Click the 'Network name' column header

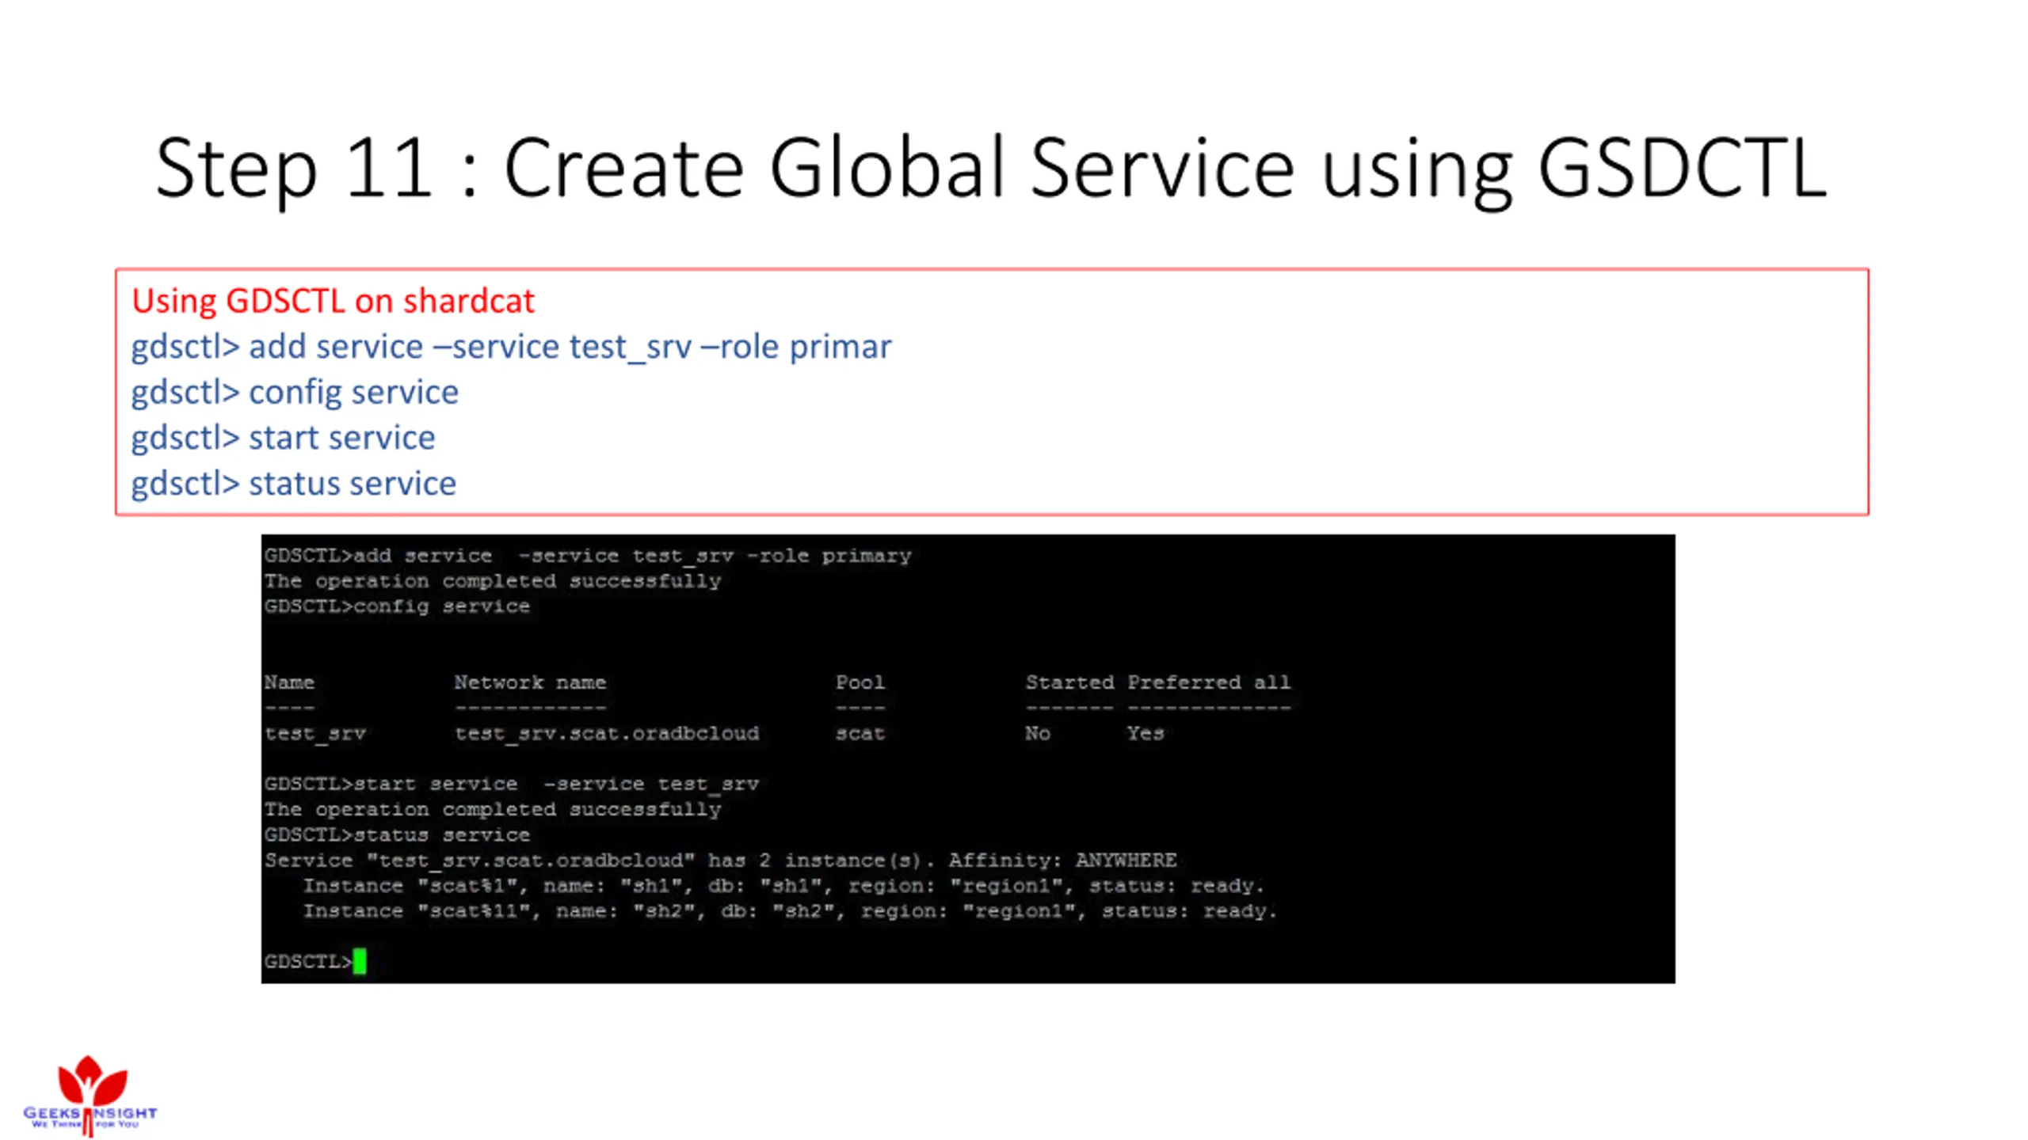pyautogui.click(x=530, y=682)
